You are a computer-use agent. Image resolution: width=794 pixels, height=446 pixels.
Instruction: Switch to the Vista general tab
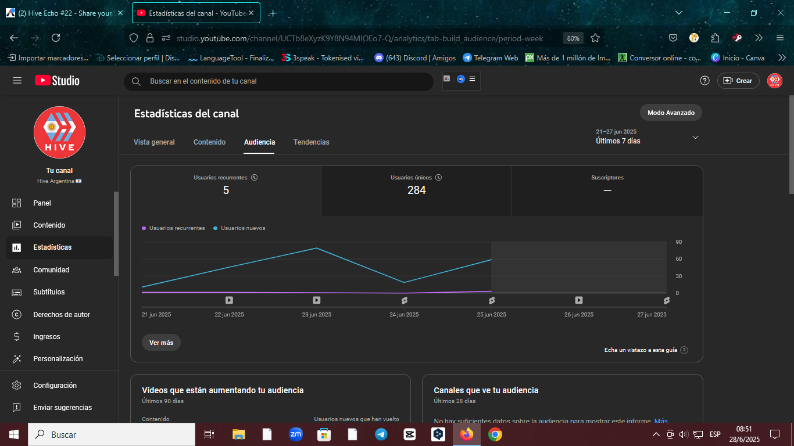[154, 142]
